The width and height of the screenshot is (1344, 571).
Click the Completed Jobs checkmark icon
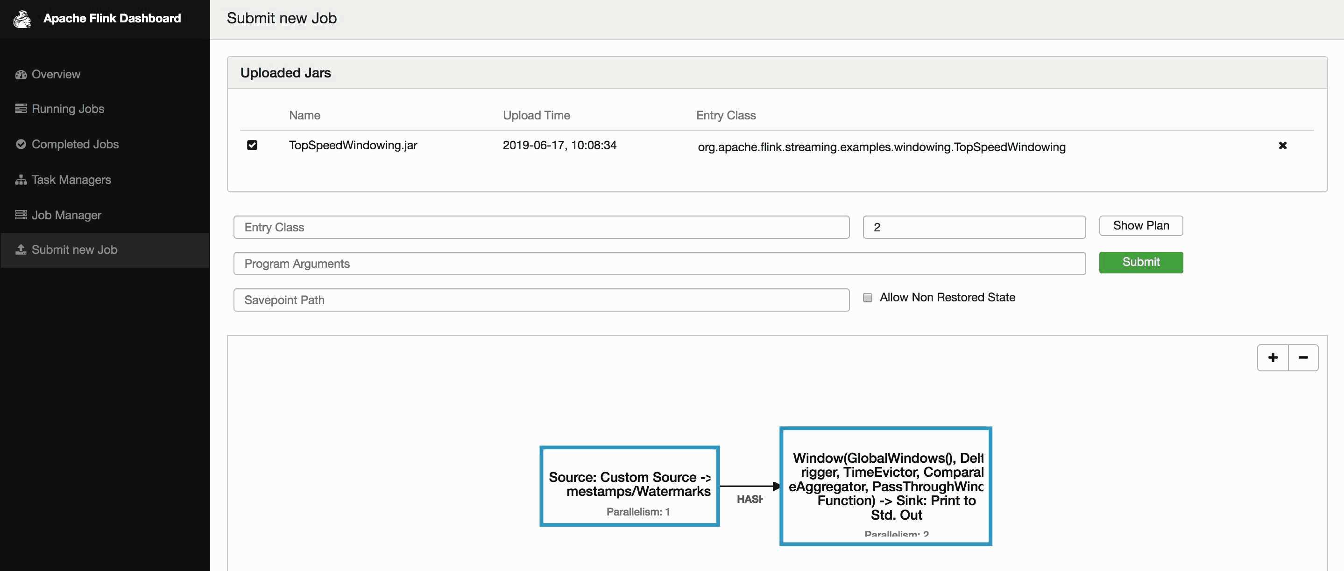point(21,144)
